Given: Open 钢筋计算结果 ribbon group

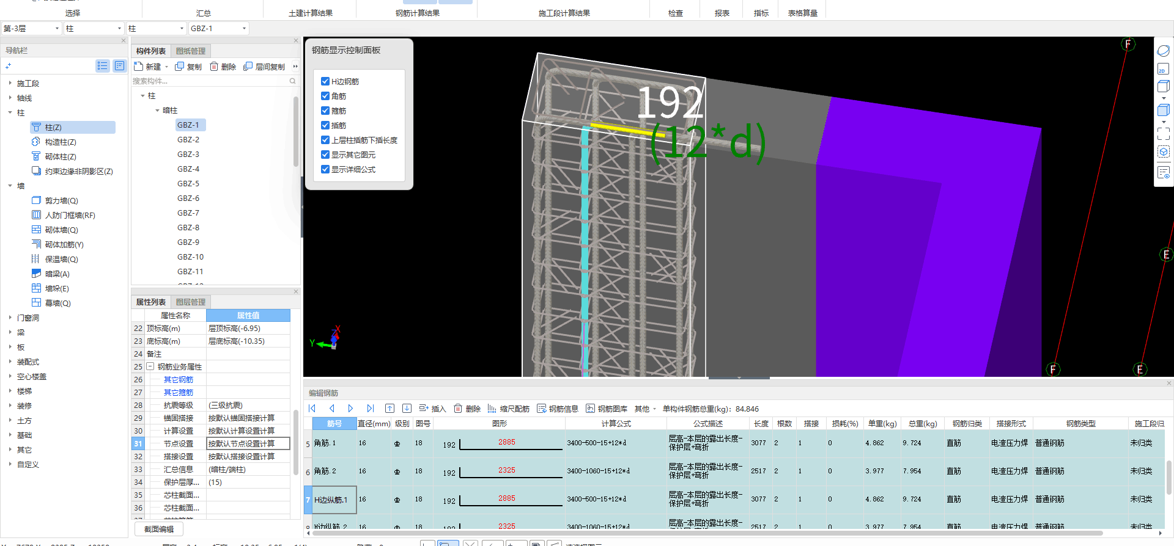Looking at the screenshot, I should click(418, 13).
